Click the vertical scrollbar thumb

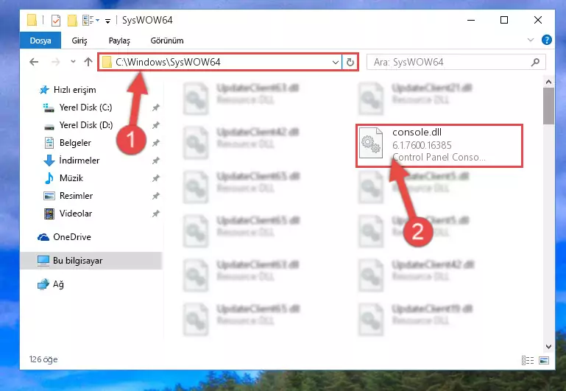pos(548,106)
